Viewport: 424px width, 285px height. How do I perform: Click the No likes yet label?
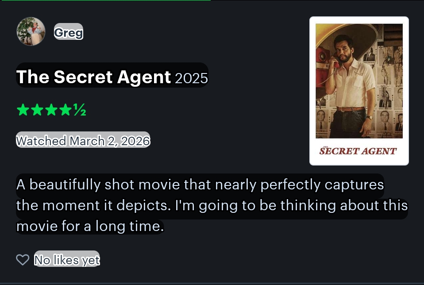pos(67,260)
